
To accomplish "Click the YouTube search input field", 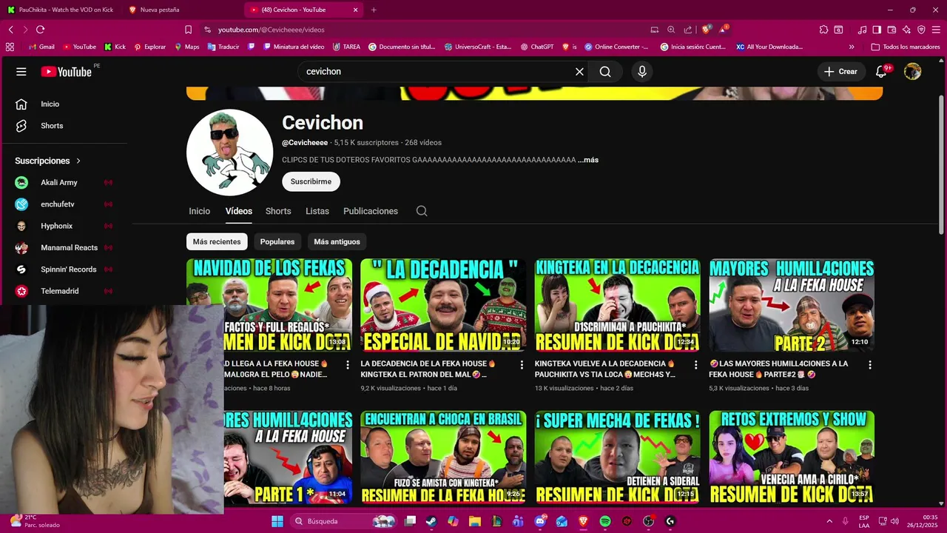I will [437, 72].
